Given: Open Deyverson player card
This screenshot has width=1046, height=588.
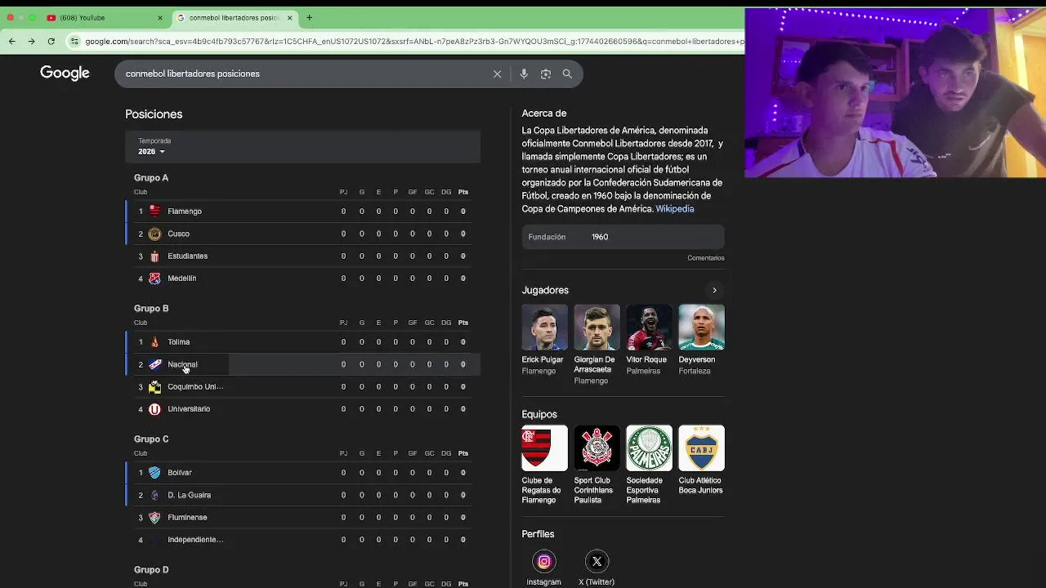Looking at the screenshot, I should coord(701,340).
